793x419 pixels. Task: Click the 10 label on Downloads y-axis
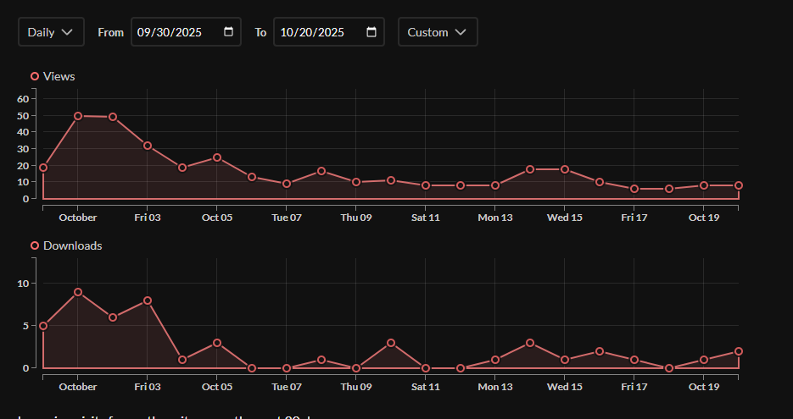point(23,284)
